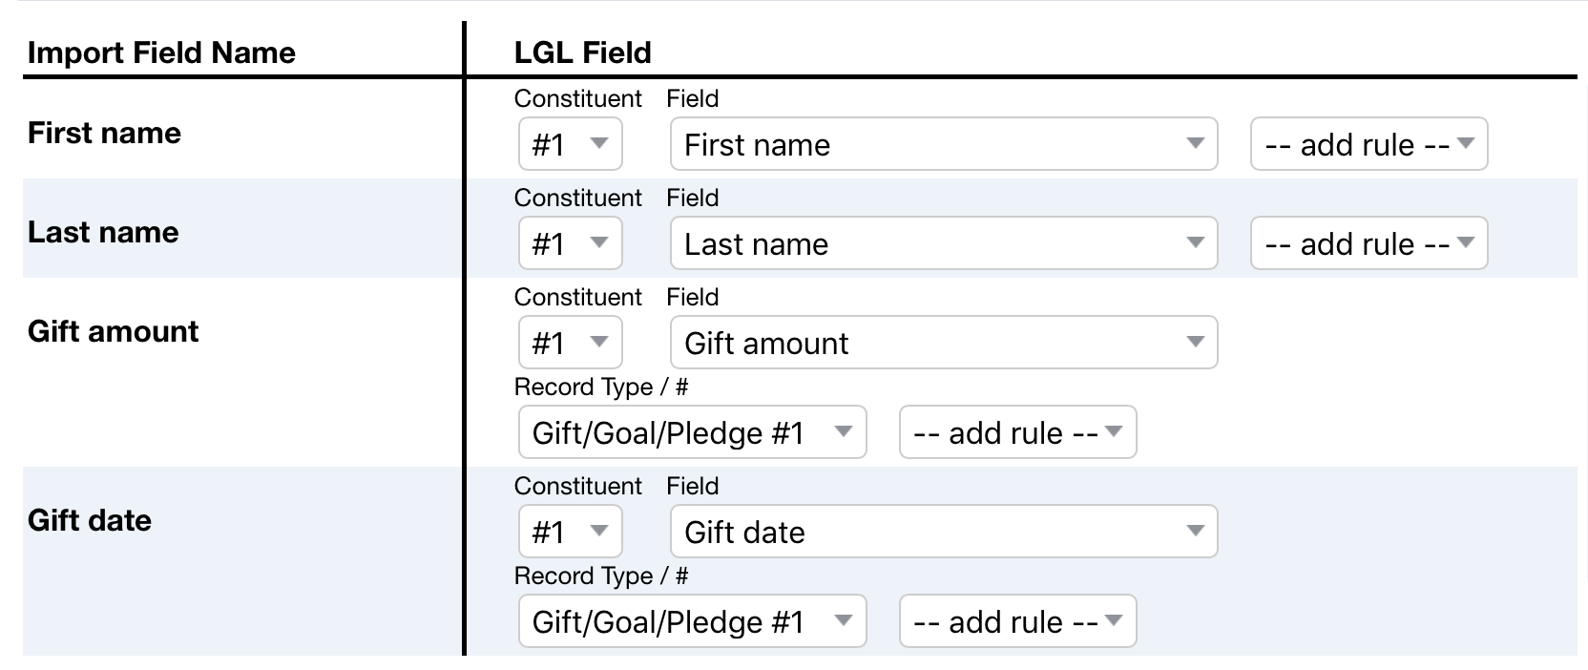Viewport: 1588px width, 670px height.
Task: Click the First name import field label
Action: [x=104, y=133]
